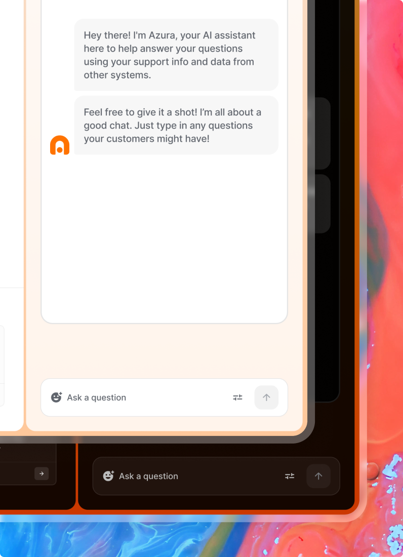The image size is (403, 557).
Task: Click the empty area of light chat window
Action: click(x=164, y=238)
